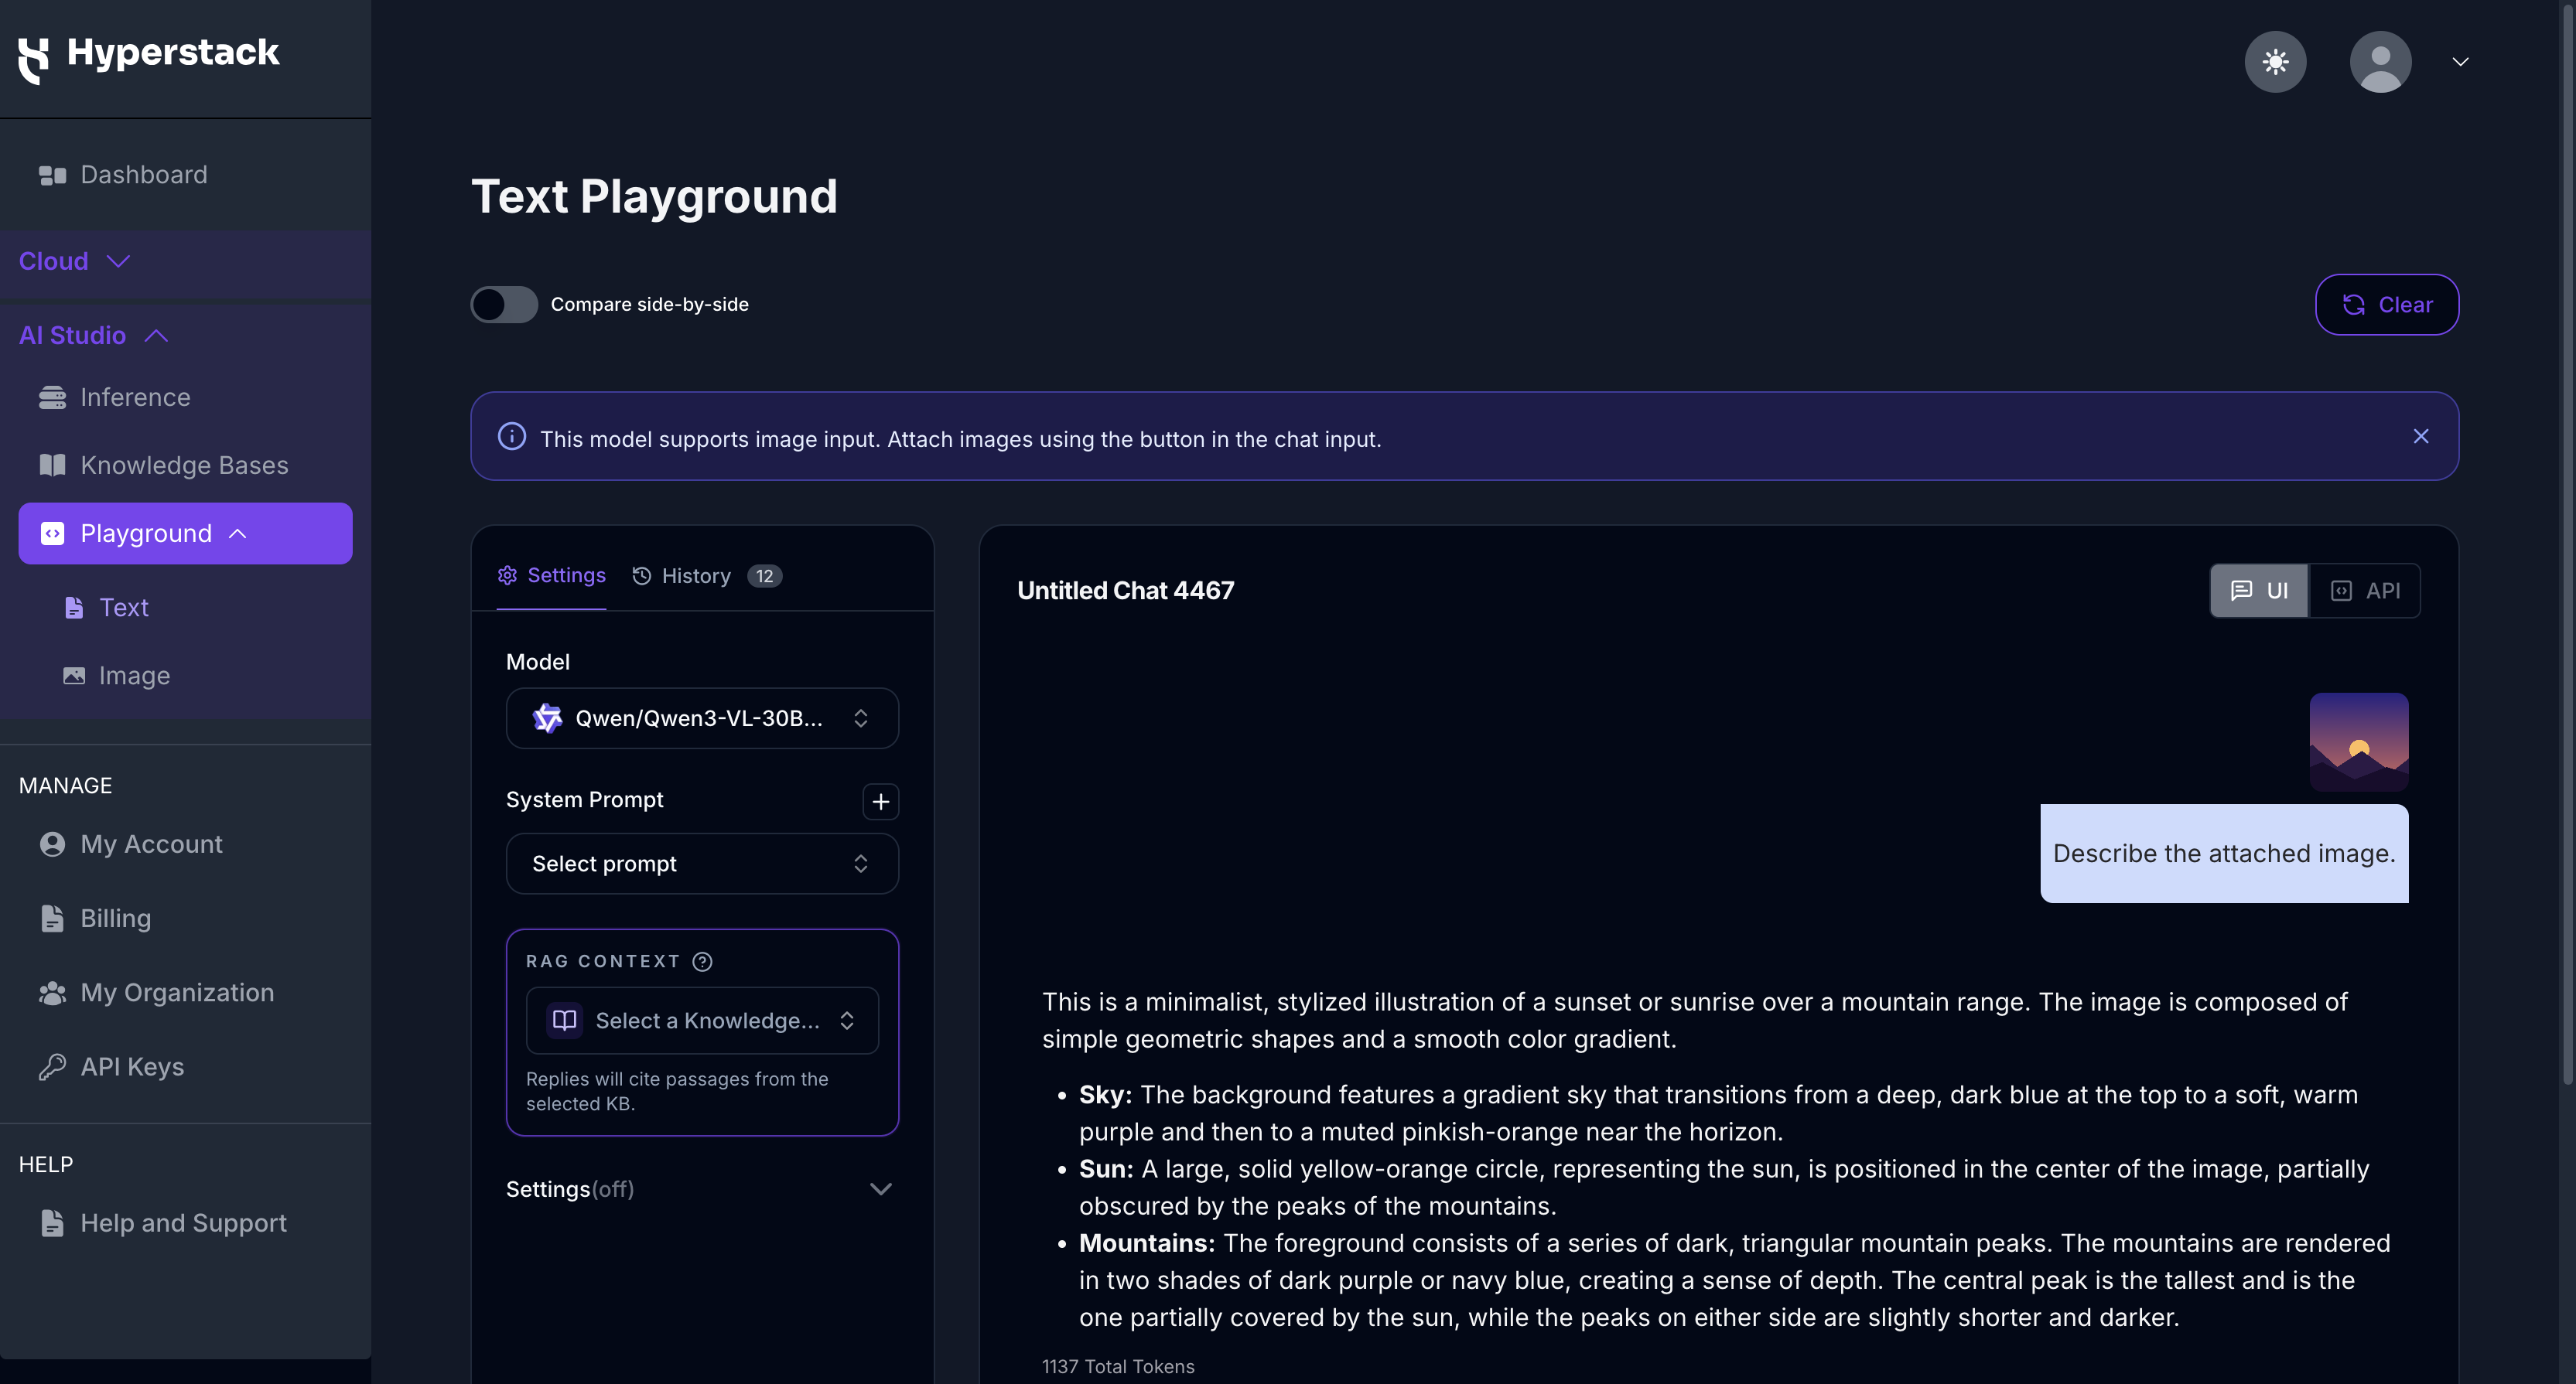Open the account menu chevron
This screenshot has width=2576, height=1384.
pyautogui.click(x=2460, y=62)
